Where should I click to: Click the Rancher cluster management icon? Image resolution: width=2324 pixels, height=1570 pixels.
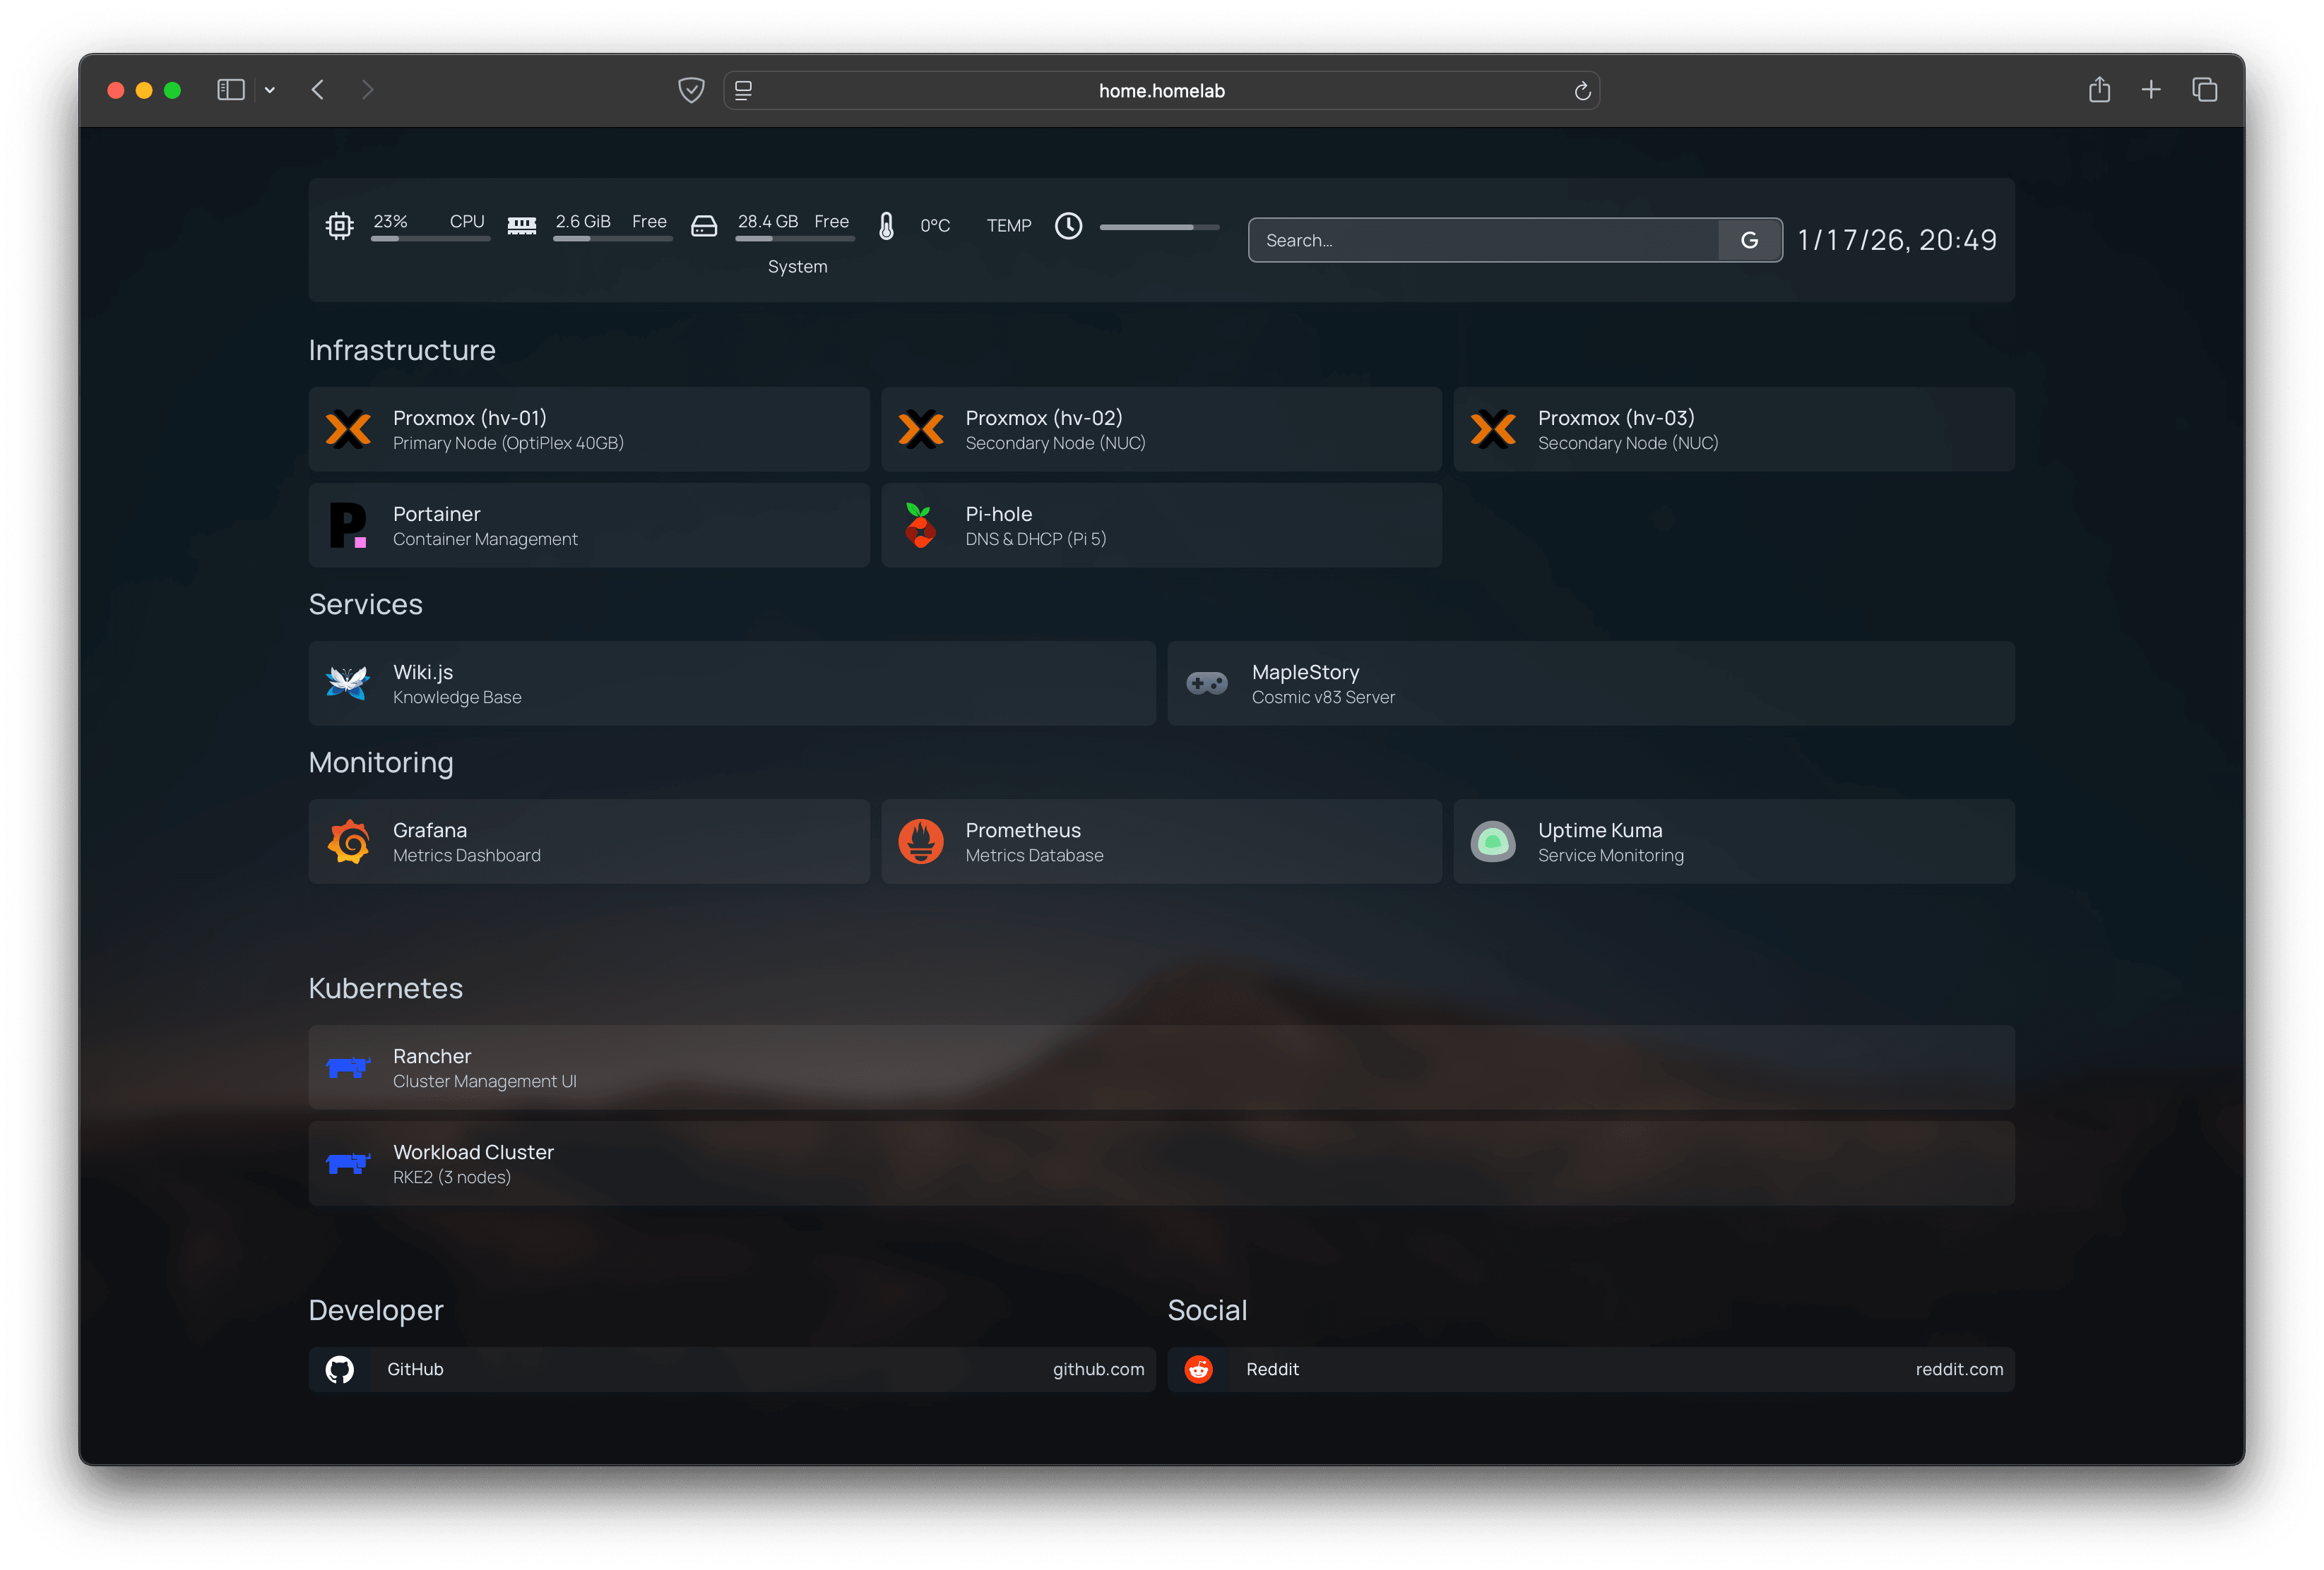point(348,1067)
